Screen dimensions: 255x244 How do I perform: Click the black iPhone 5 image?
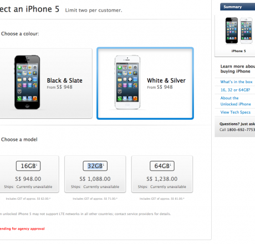[x=27, y=82]
